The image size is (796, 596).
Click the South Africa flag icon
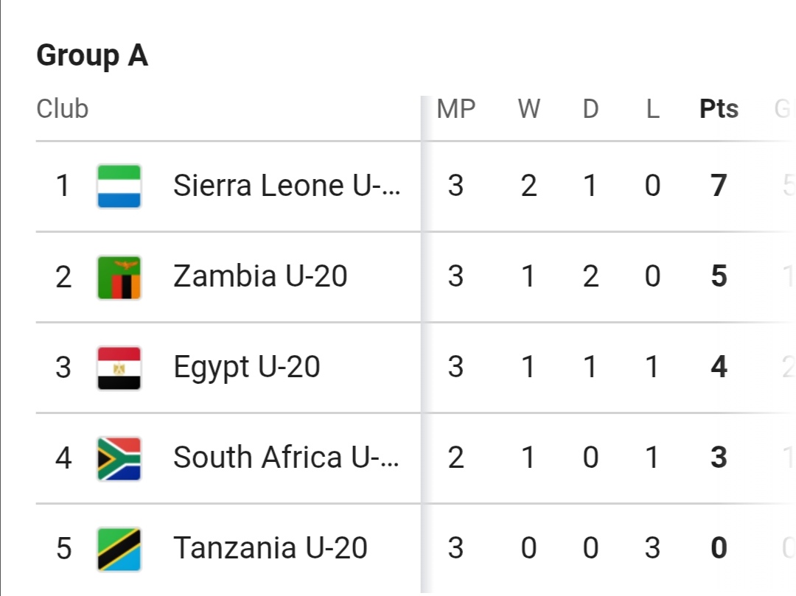coord(119,457)
